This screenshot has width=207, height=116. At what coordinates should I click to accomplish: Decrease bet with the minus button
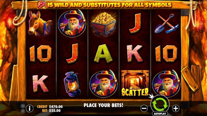pyautogui.click(x=144, y=108)
